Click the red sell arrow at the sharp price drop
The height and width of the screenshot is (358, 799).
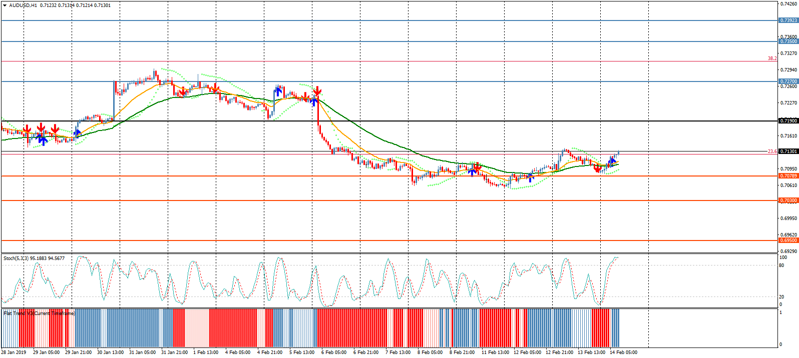(x=317, y=91)
